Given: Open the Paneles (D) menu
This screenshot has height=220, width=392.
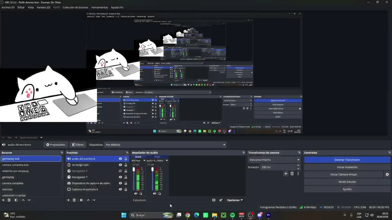Looking at the screenshot, I should tap(43, 7).
